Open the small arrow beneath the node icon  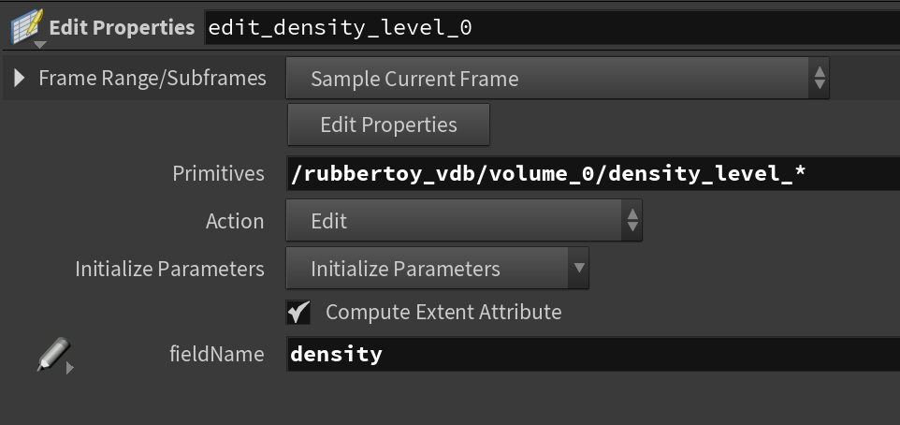tap(39, 44)
